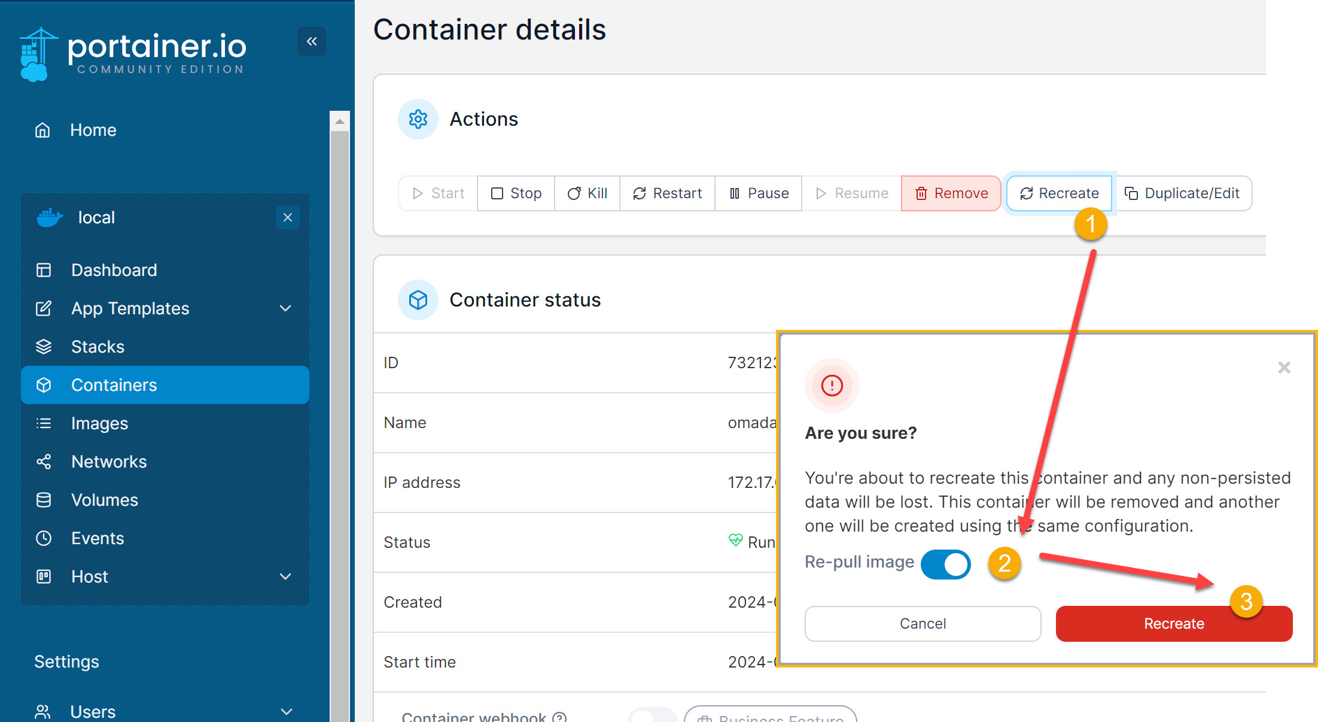View container Events
The height and width of the screenshot is (722, 1318).
pyautogui.click(x=98, y=538)
